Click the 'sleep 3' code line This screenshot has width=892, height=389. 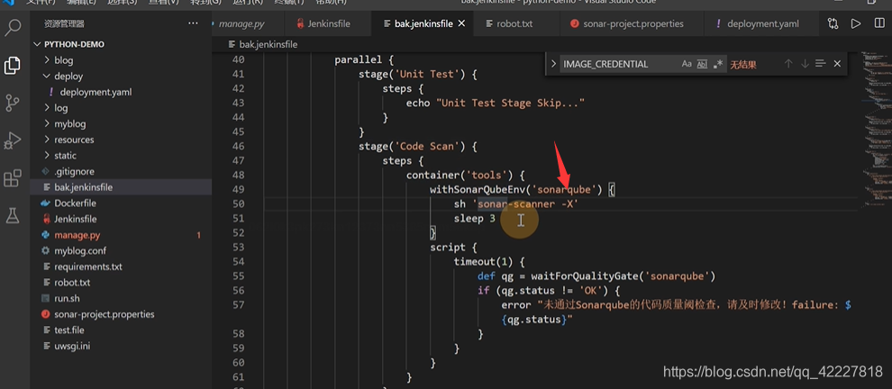click(475, 219)
